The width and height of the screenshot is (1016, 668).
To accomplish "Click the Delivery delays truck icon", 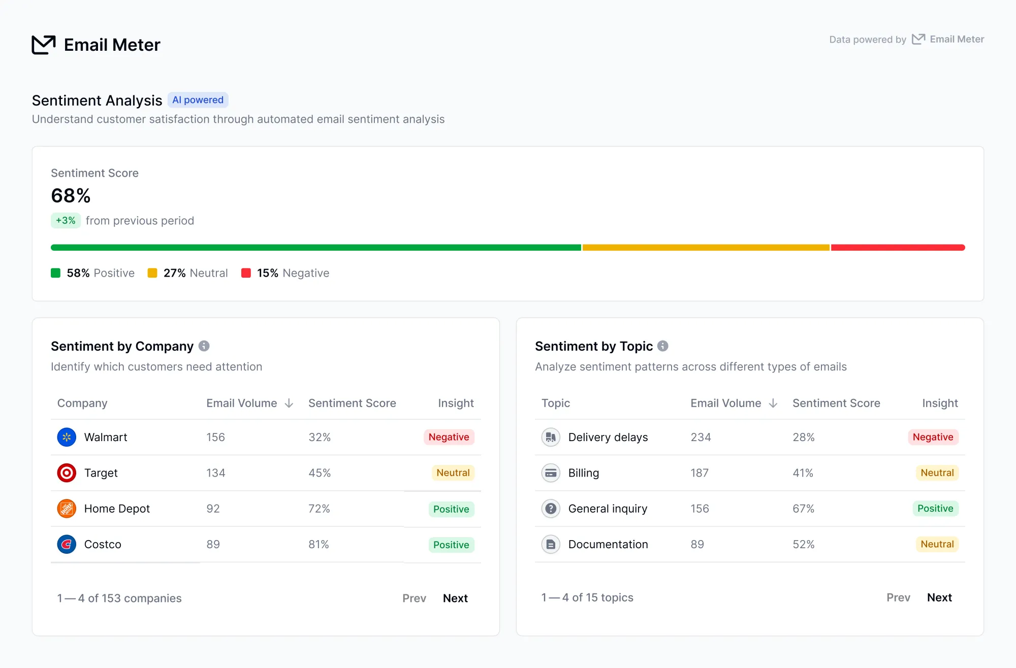I will pyautogui.click(x=551, y=437).
